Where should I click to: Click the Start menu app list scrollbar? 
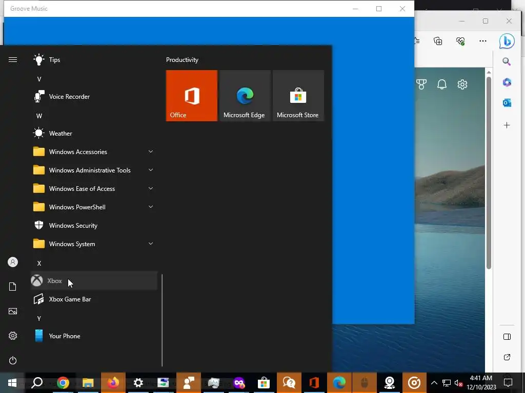162,320
